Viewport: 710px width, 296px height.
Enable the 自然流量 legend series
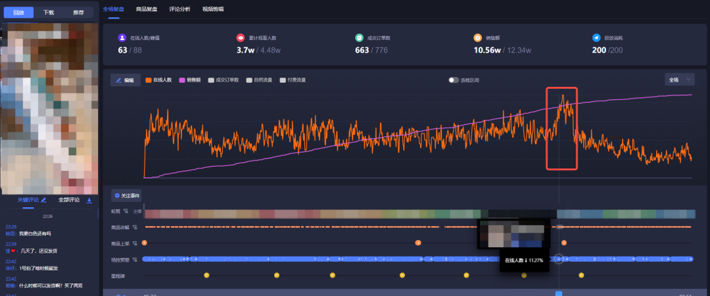[259, 80]
